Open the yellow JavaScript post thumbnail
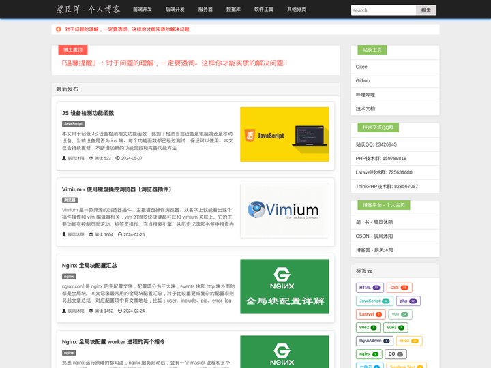The image size is (491, 368). (284, 134)
